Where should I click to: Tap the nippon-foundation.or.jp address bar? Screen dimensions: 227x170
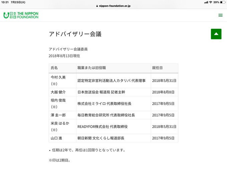tap(113, 6)
